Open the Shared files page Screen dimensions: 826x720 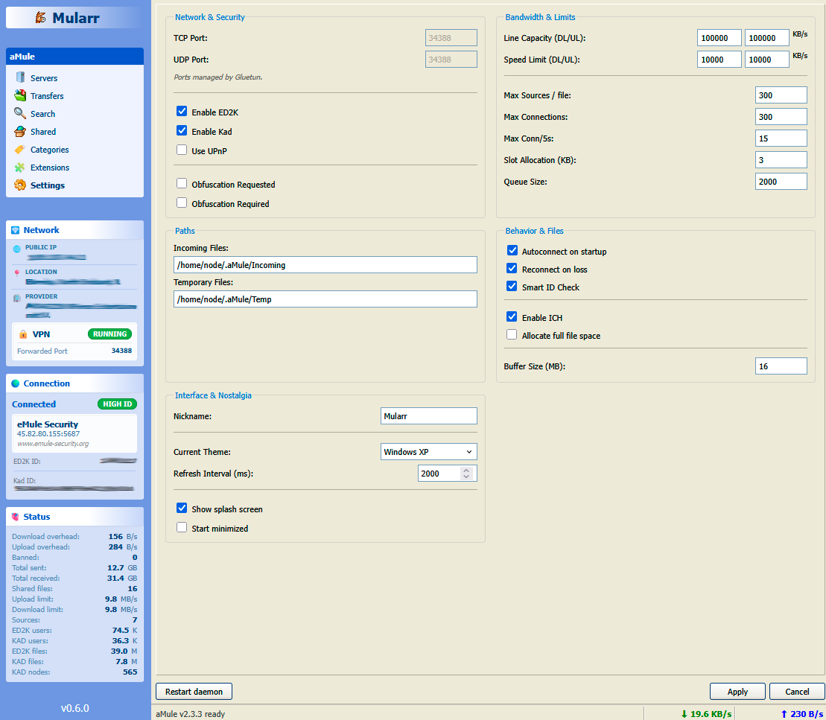point(43,132)
